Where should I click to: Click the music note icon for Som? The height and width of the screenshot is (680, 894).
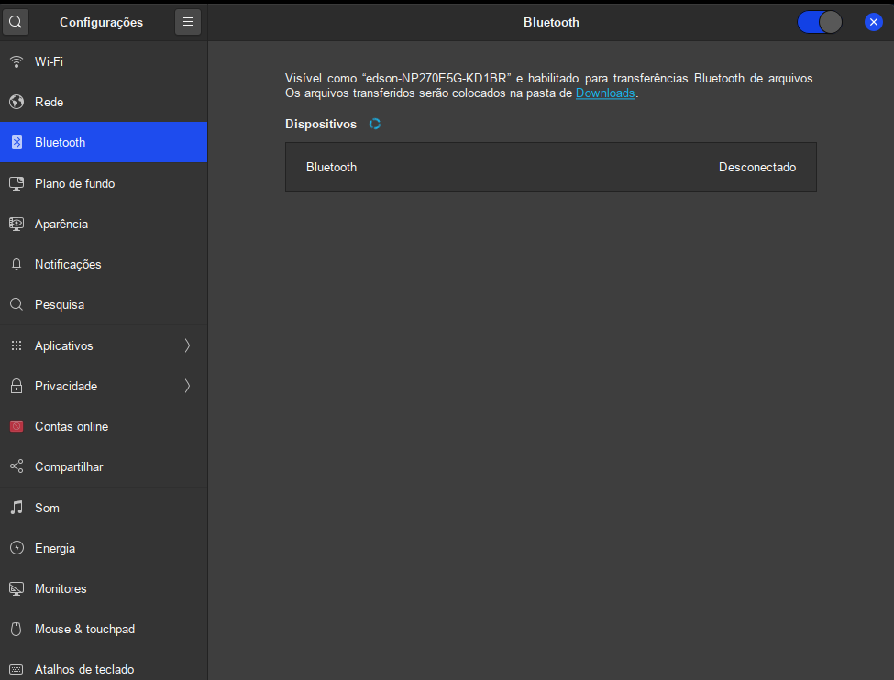click(x=17, y=508)
